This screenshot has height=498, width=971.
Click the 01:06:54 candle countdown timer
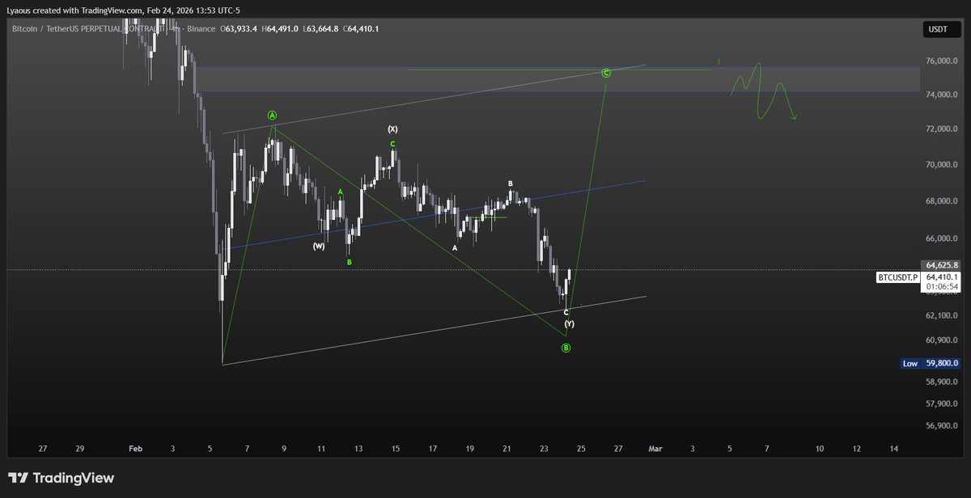[943, 286]
